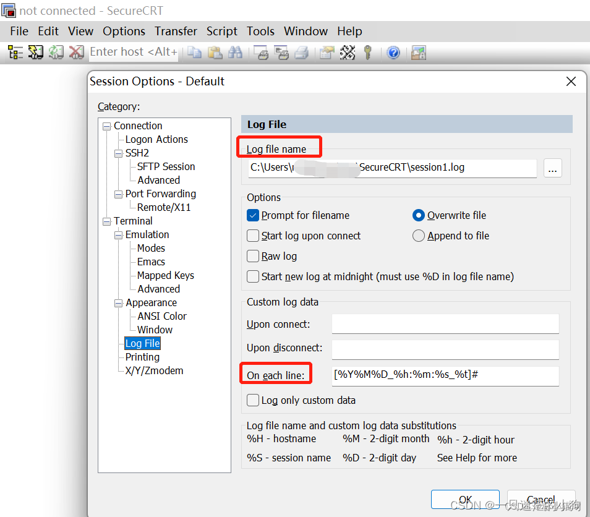Open Session Manager toolbar icon
590x517 pixels.
(x=15, y=53)
